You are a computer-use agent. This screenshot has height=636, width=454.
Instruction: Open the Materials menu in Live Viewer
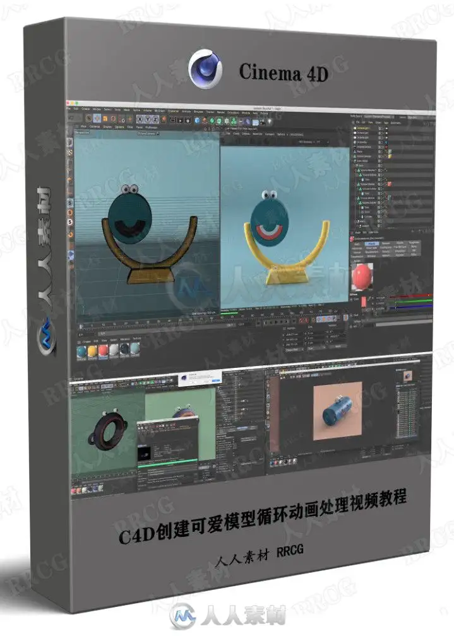pos(256,134)
